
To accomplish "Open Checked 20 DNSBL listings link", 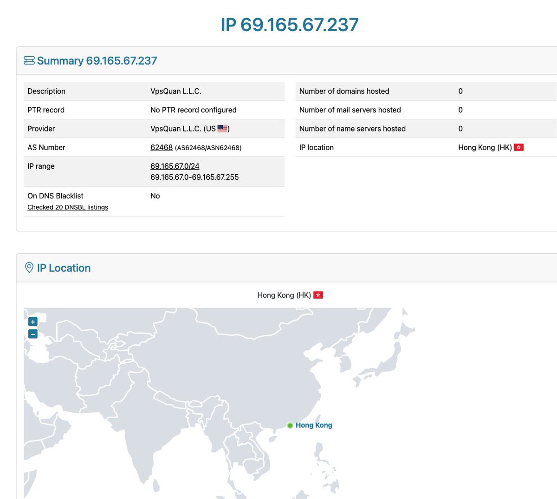I will (68, 207).
